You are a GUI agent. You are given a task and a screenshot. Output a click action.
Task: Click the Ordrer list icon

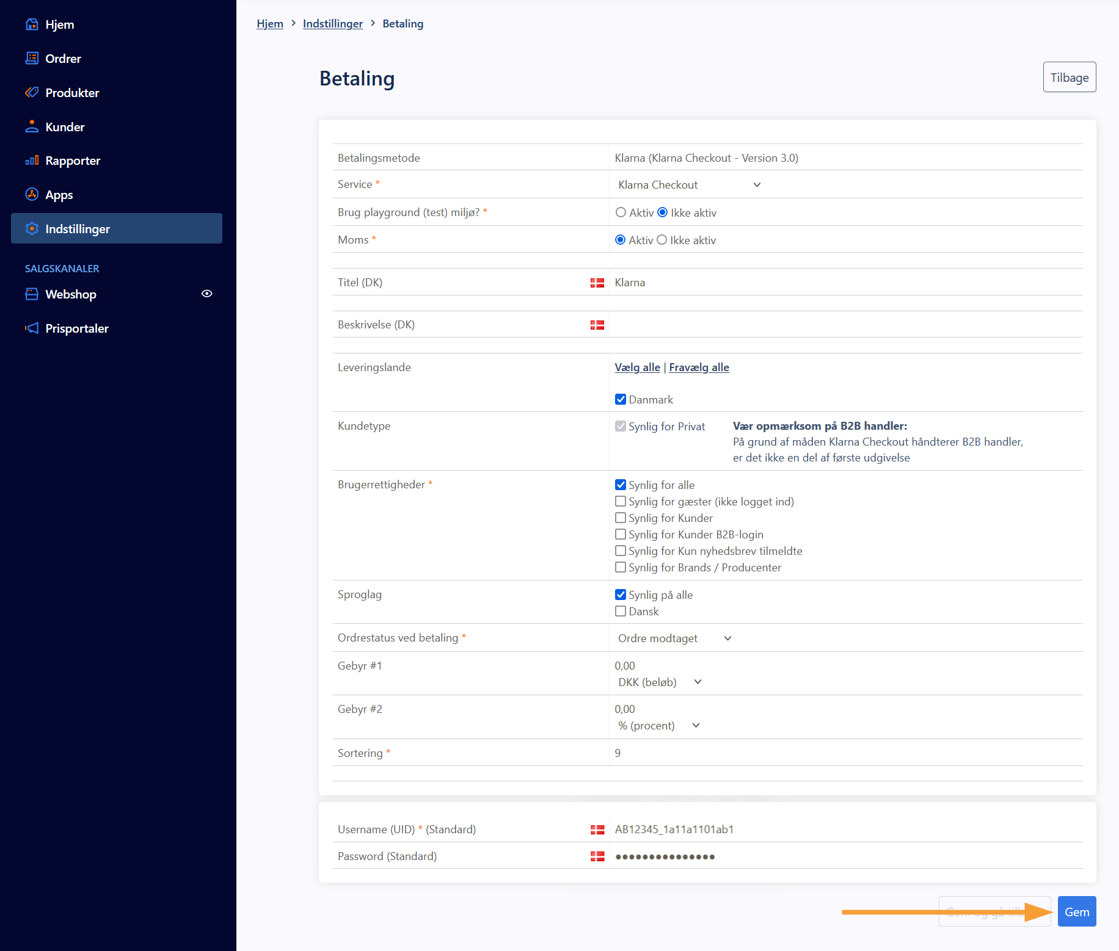pos(32,58)
